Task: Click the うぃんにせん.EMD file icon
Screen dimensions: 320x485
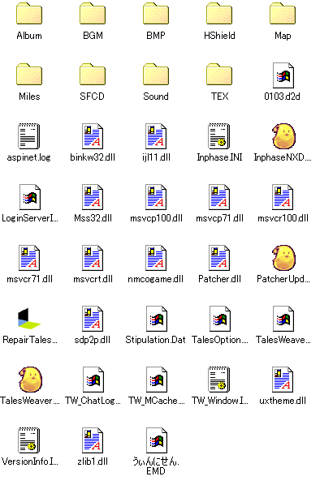Action: (157, 440)
